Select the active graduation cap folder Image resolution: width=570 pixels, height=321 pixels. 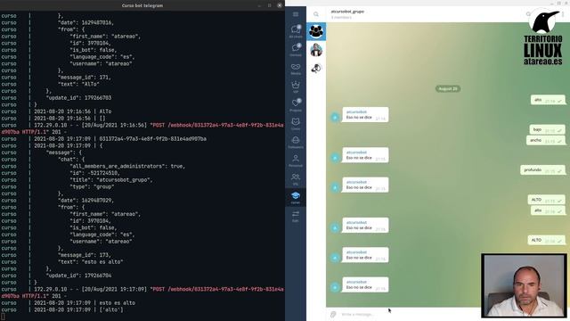pos(296,197)
